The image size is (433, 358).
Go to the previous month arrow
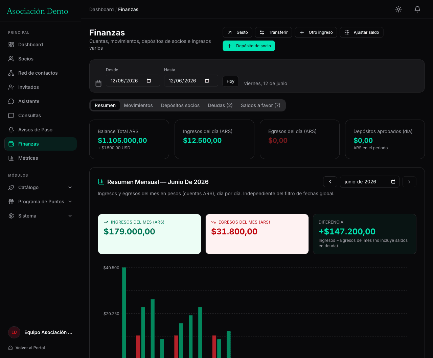[330, 182]
